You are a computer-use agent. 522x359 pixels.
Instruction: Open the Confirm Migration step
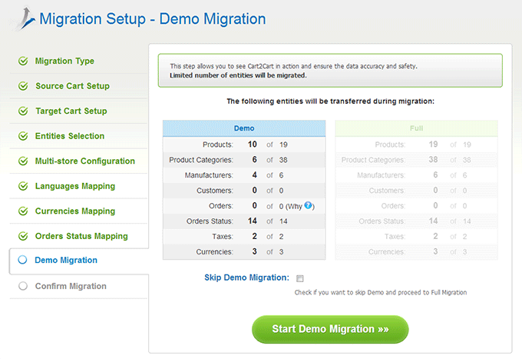[x=71, y=286]
